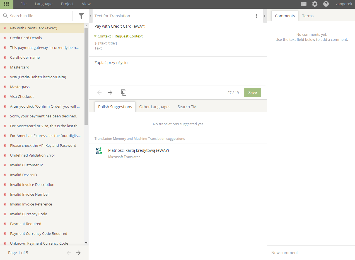Screen dimensions: 355x260
Task: Collapse the left panel arrow
Action: point(91,16)
